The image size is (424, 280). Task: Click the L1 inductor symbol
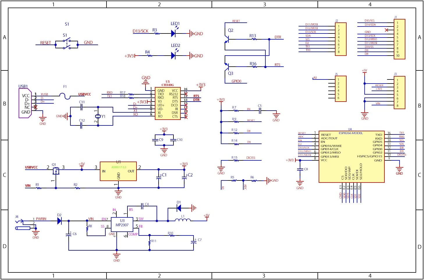click(x=183, y=220)
